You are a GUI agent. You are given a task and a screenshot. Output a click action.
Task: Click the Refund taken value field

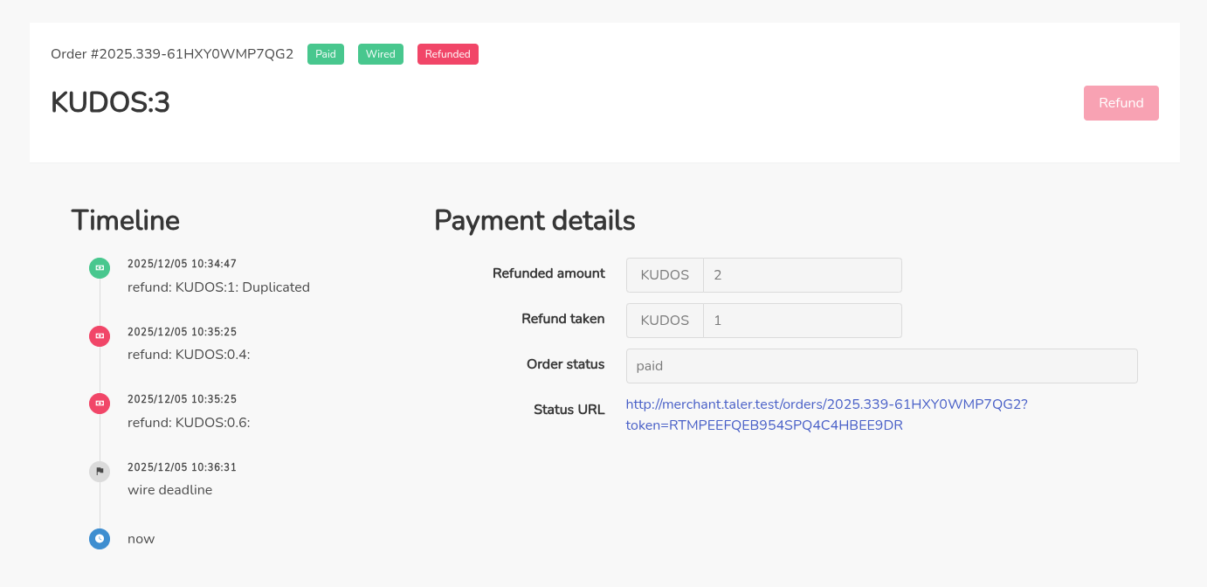pyautogui.click(x=802, y=321)
